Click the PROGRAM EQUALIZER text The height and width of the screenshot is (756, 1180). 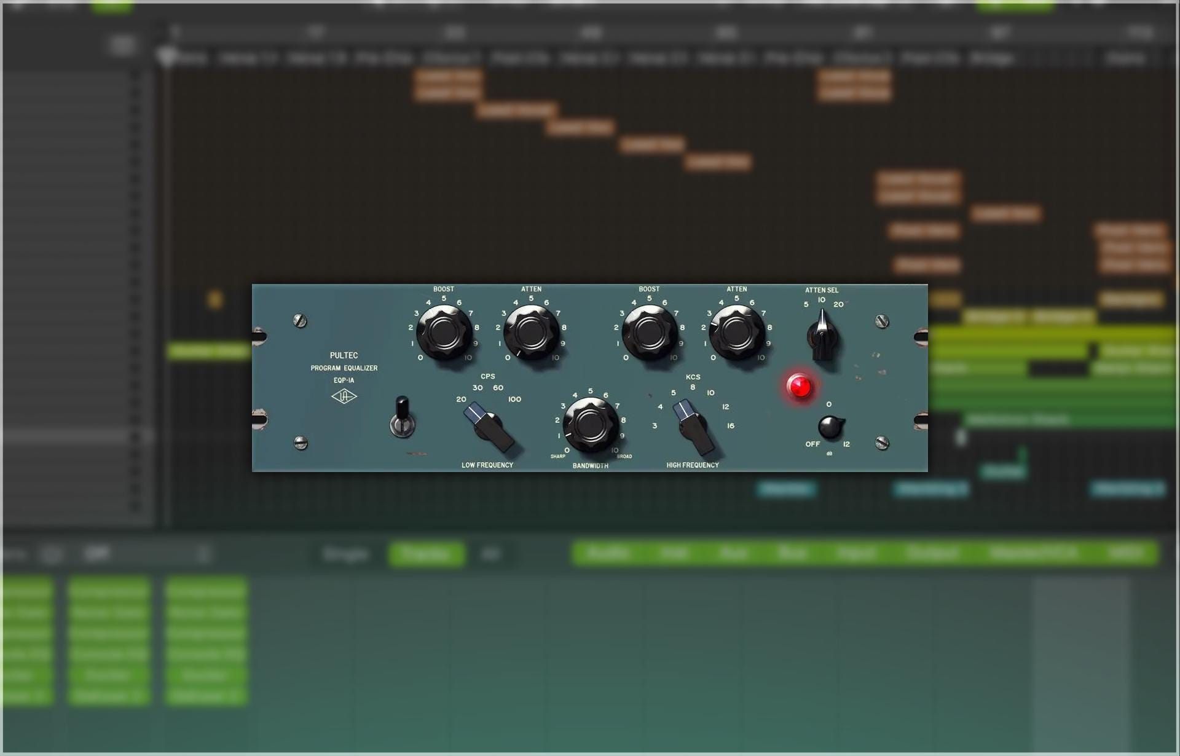[x=344, y=368]
